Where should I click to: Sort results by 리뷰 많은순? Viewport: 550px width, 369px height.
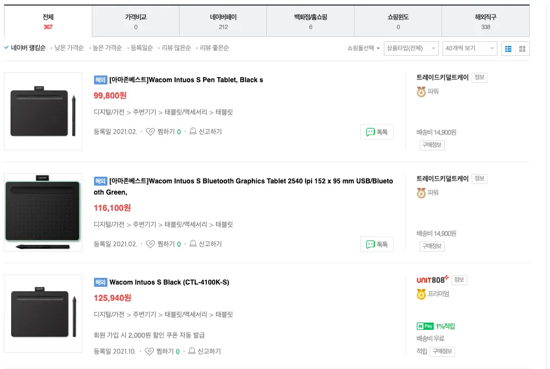[176, 48]
